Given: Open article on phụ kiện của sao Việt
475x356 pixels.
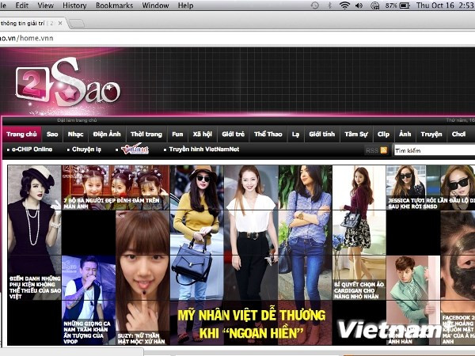Looking at the screenshot, I should [x=35, y=232].
